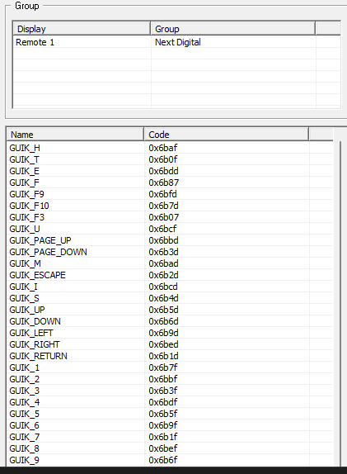
Task: Select the GUIK_PAGE_DOWN row
Action: (x=170, y=252)
